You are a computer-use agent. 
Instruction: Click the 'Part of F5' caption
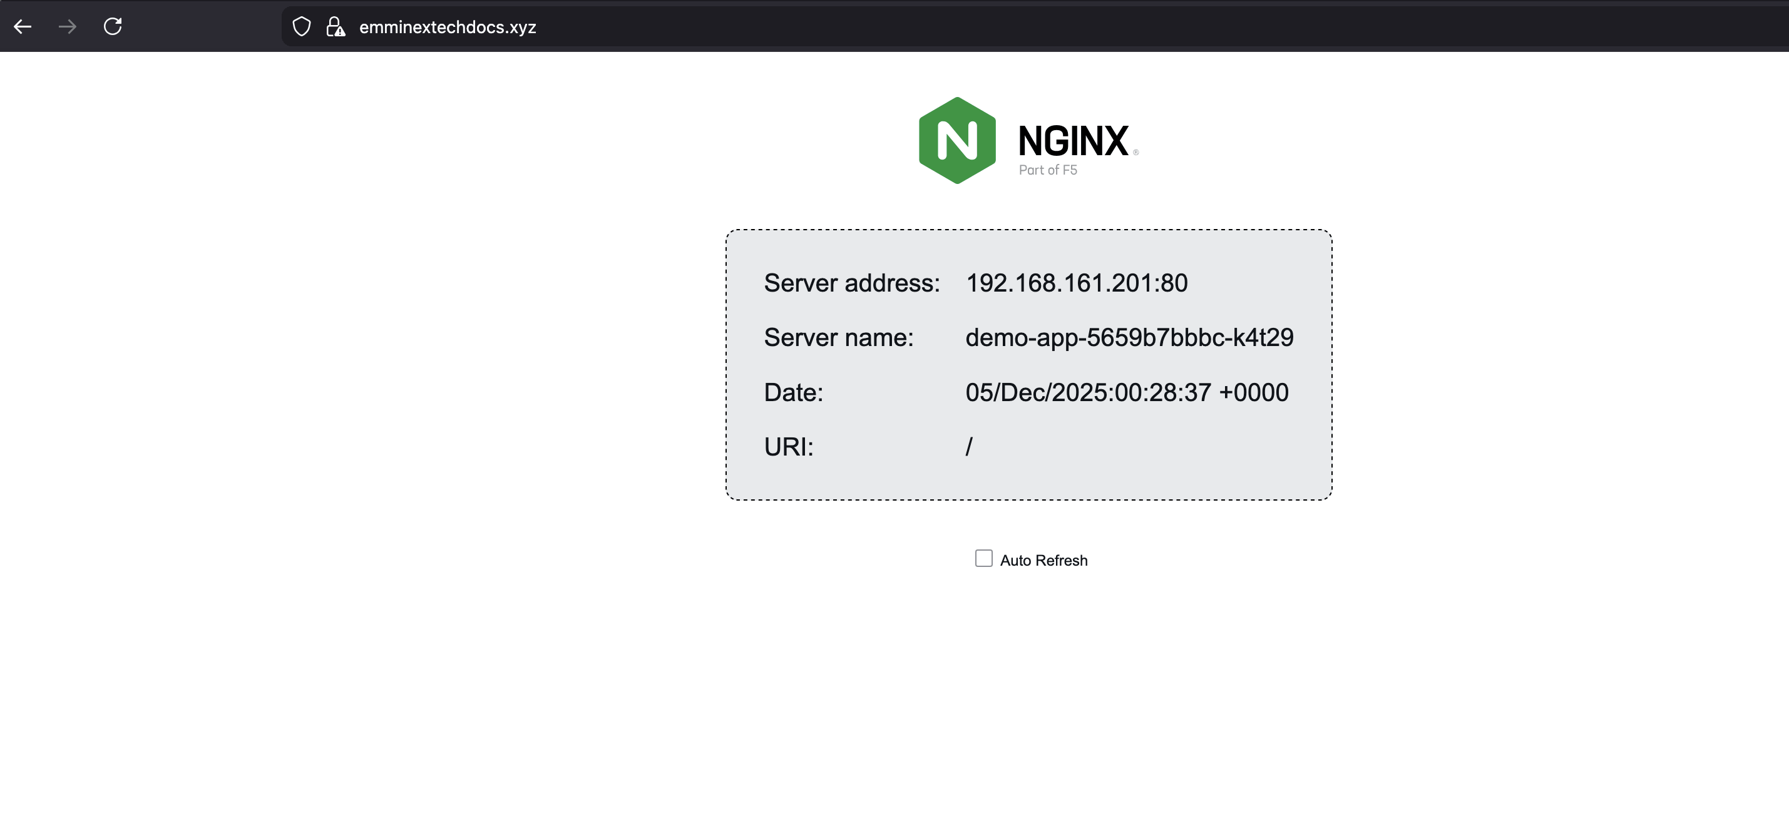click(x=1048, y=170)
